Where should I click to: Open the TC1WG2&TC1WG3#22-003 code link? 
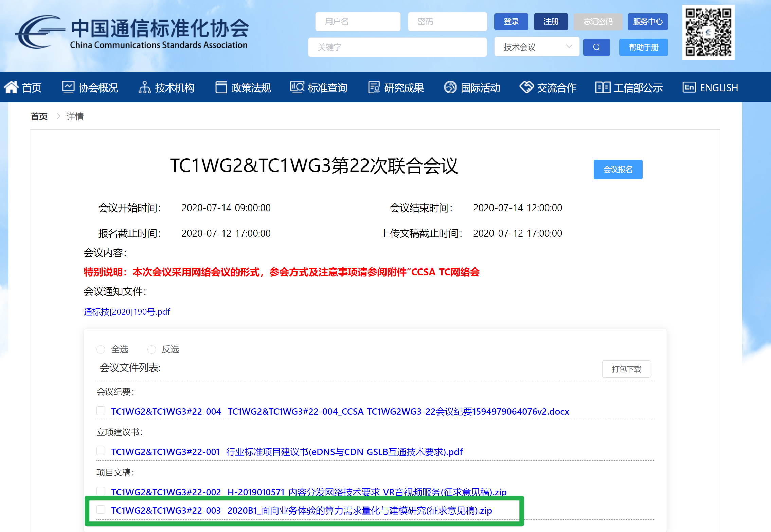(x=166, y=510)
